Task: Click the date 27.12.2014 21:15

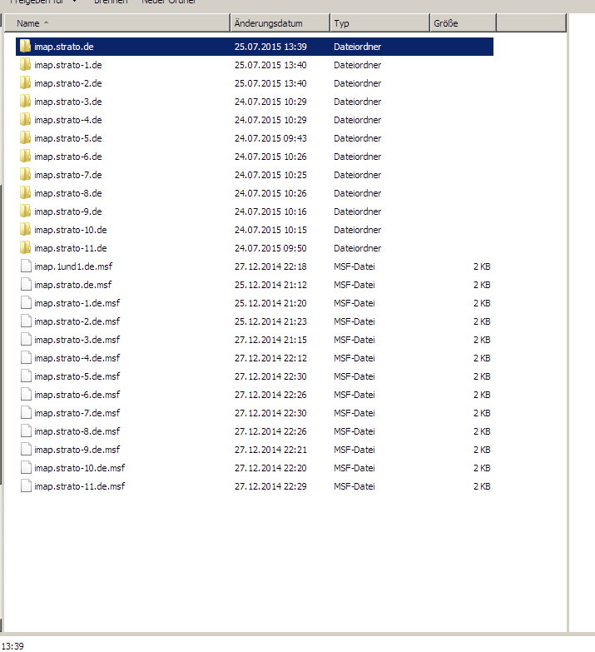Action: pyautogui.click(x=270, y=339)
